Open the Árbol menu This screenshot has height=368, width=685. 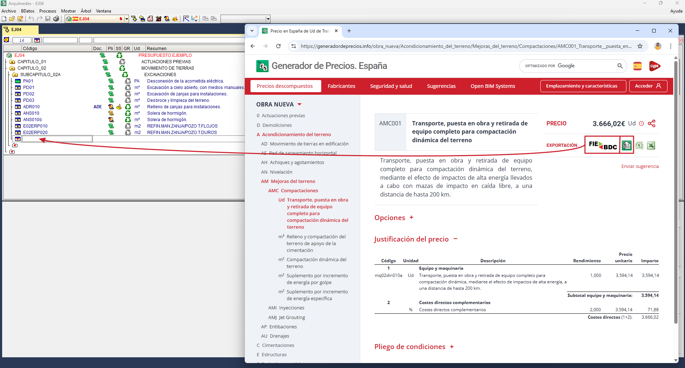(86, 11)
